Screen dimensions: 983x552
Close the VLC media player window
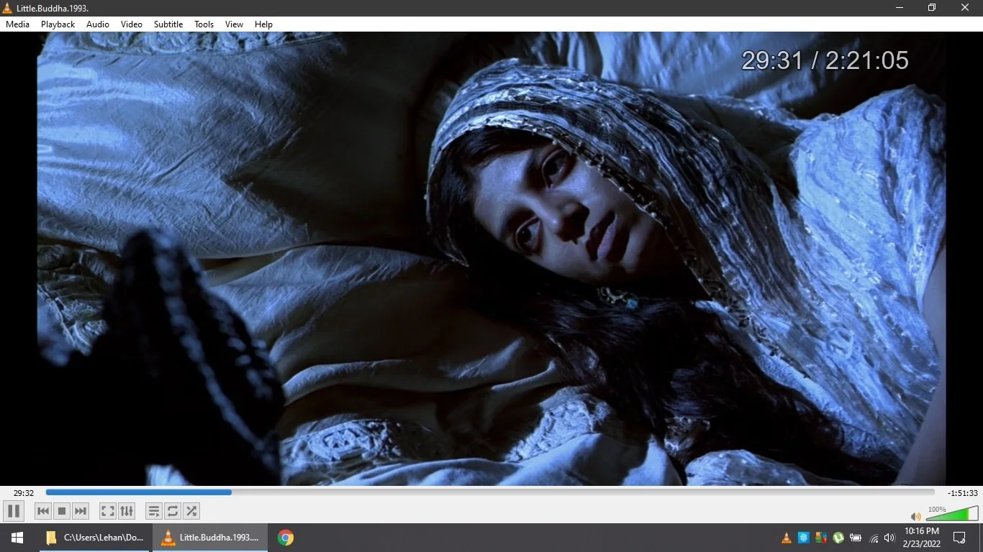pos(965,8)
